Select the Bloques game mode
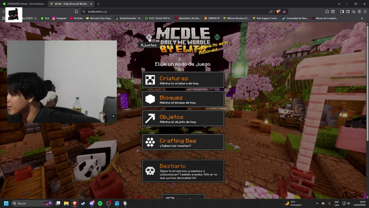Viewport: 369px width, 208px height. pos(183,99)
